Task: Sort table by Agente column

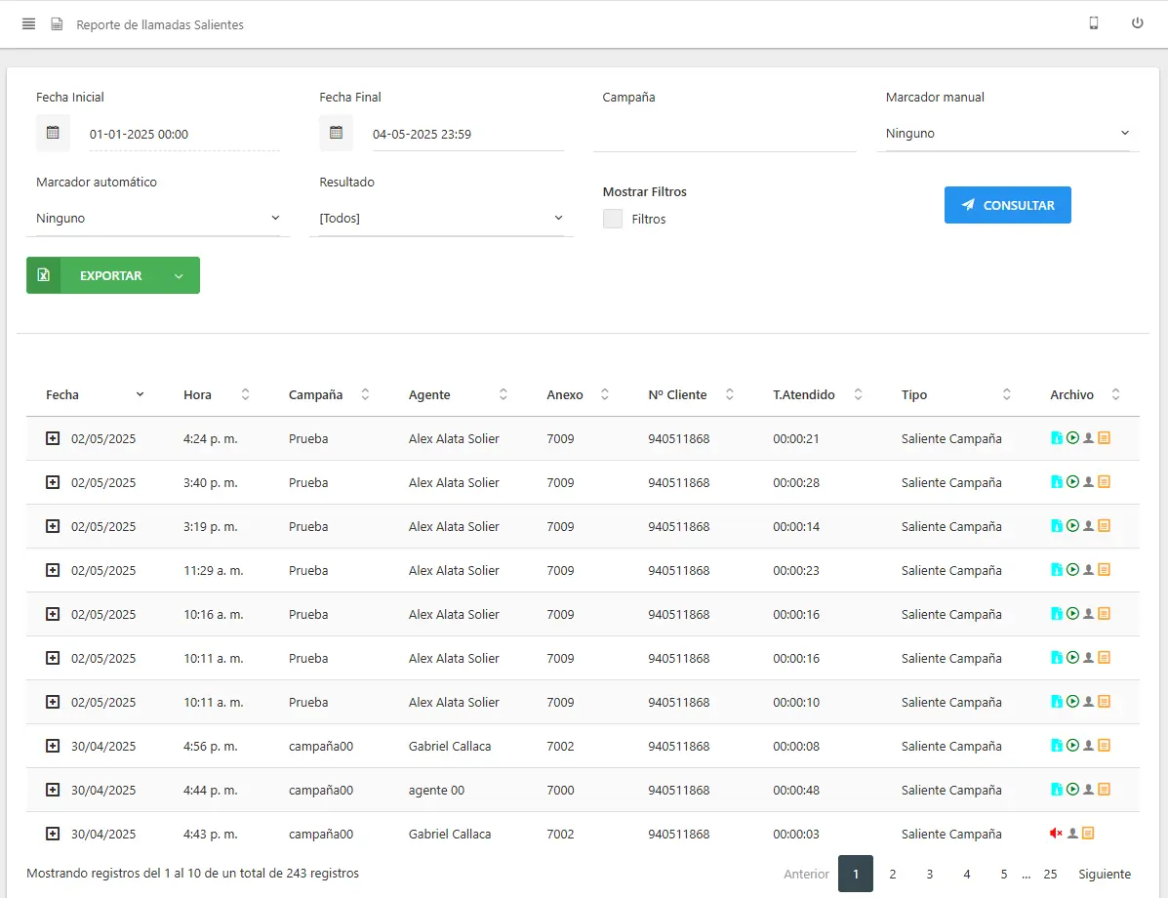Action: click(458, 395)
